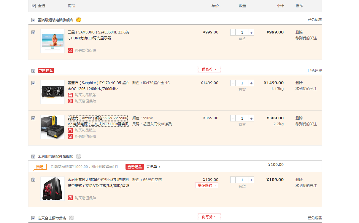Click the 购买礼品服务 gift icon under Sapphire RX470
359x223 pixels.
click(70, 95)
